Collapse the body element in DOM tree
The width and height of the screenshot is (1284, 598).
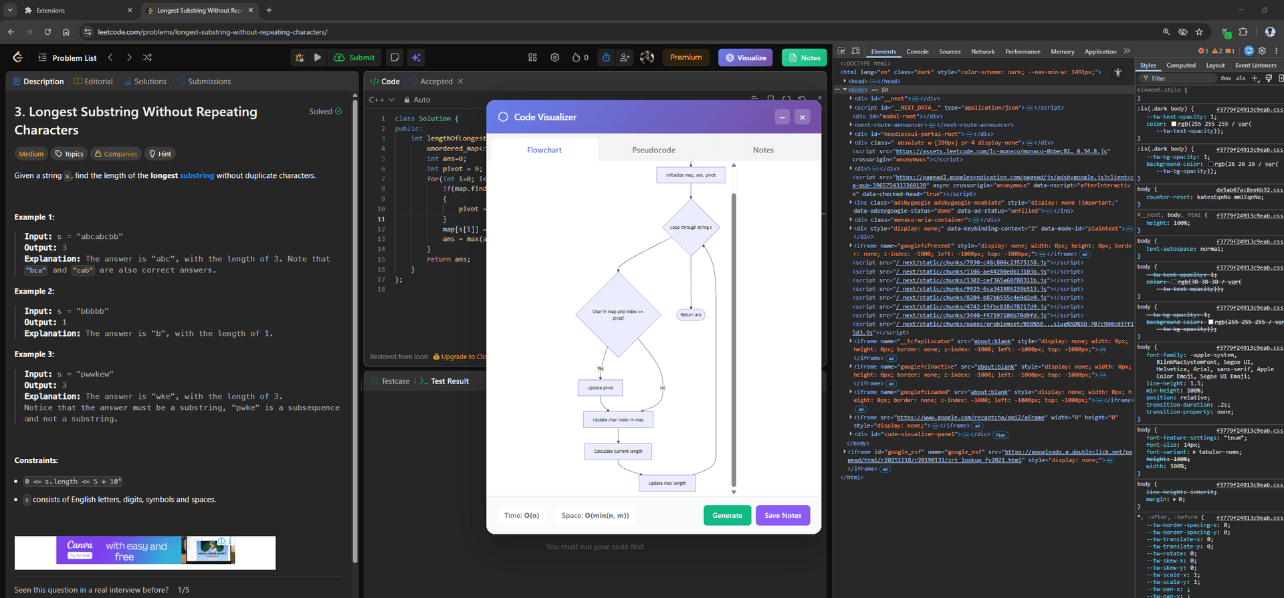point(845,90)
